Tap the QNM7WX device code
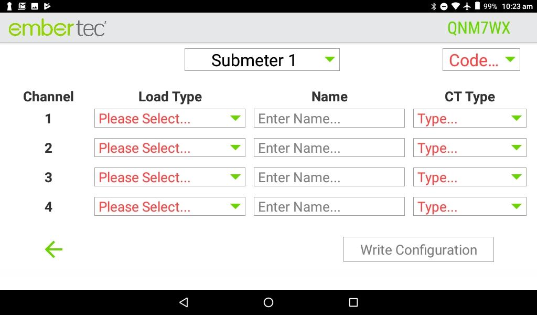Viewport: 537px width, 315px height. [x=479, y=28]
